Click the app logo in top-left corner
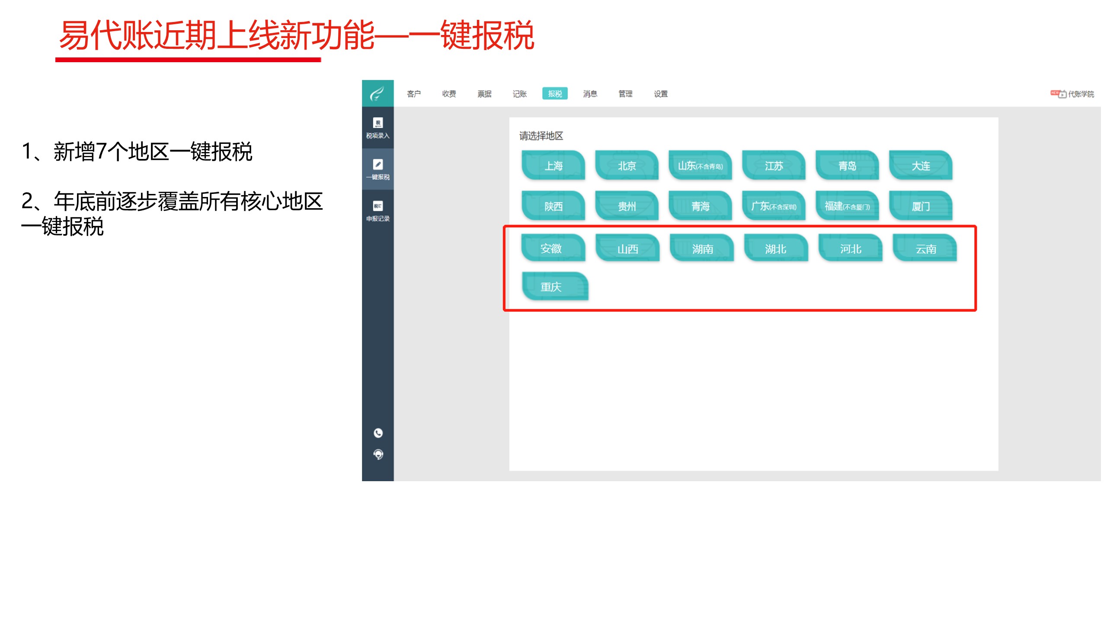The height and width of the screenshot is (622, 1107). pyautogui.click(x=378, y=93)
